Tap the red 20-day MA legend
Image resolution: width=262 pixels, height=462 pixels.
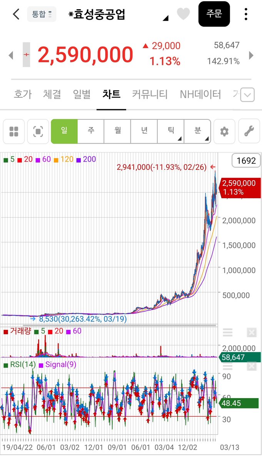pos(24,159)
